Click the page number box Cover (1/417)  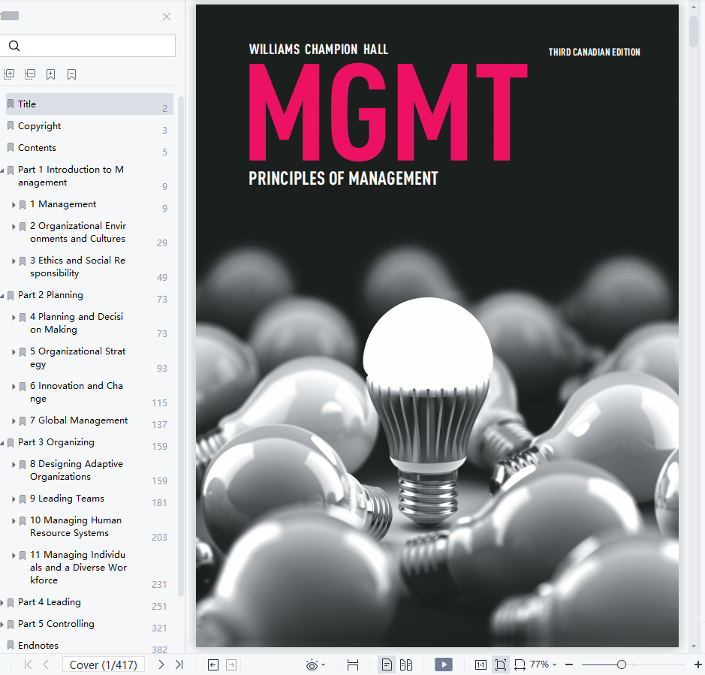point(104,664)
